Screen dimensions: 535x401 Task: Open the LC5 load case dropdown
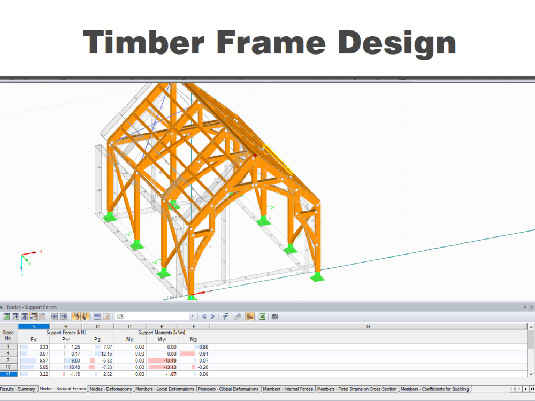click(192, 317)
